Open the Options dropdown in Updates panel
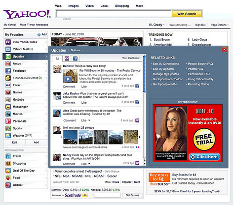Viewport: 235px width, 205px height. coord(77,50)
